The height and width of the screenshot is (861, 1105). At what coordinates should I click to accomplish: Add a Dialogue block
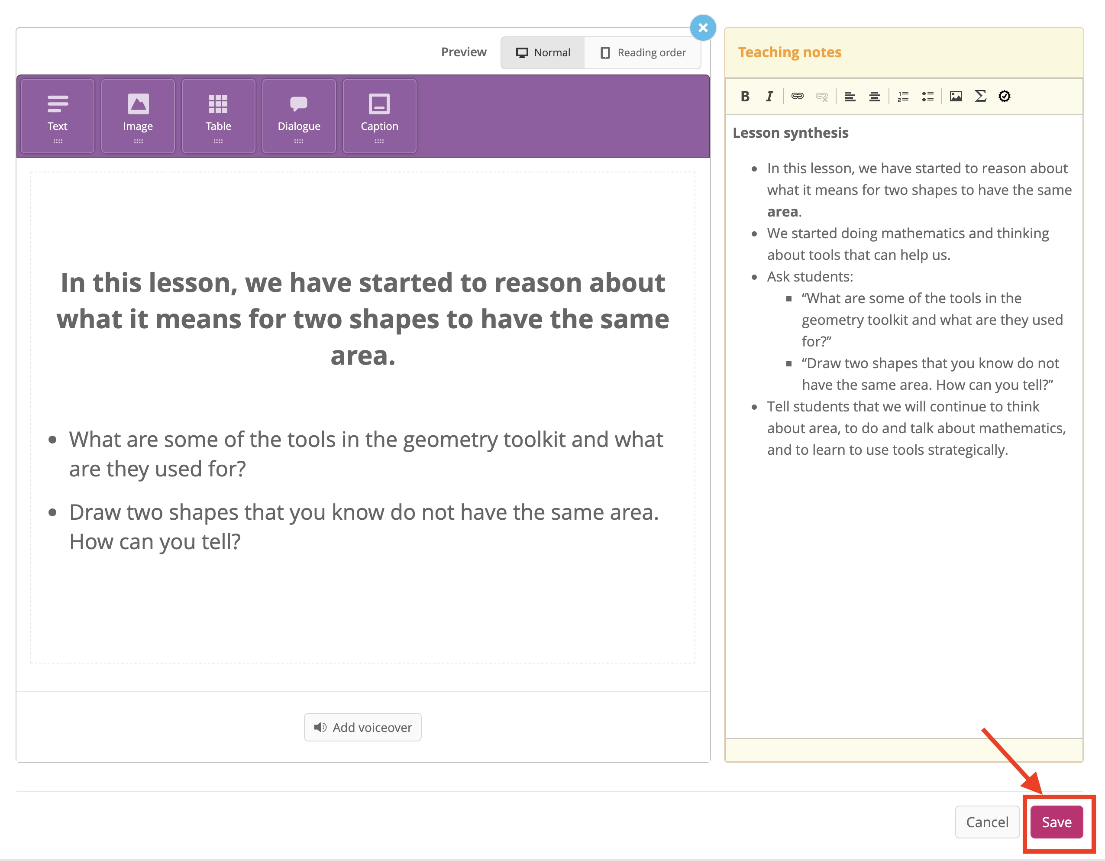pyautogui.click(x=299, y=116)
